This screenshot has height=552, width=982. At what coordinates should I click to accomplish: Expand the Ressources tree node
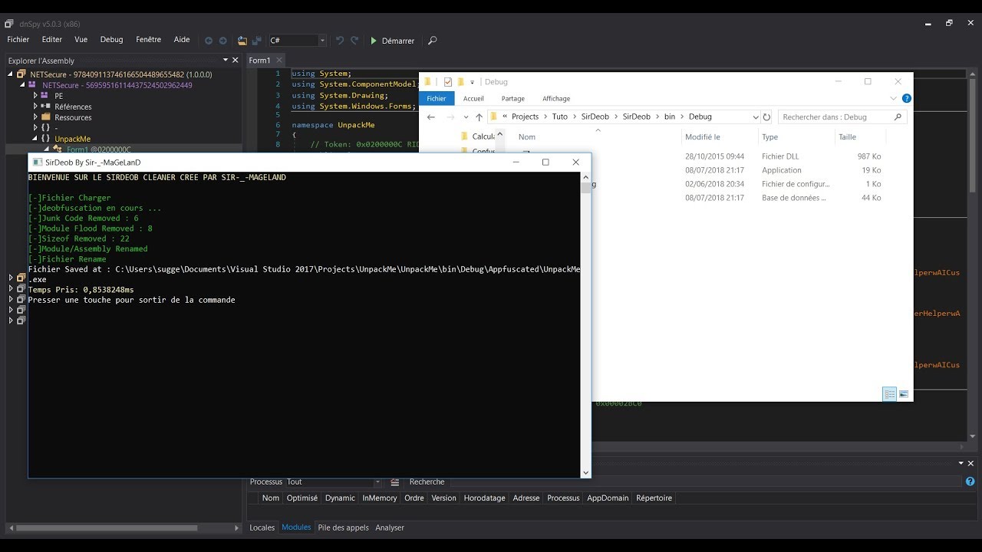[x=35, y=117]
